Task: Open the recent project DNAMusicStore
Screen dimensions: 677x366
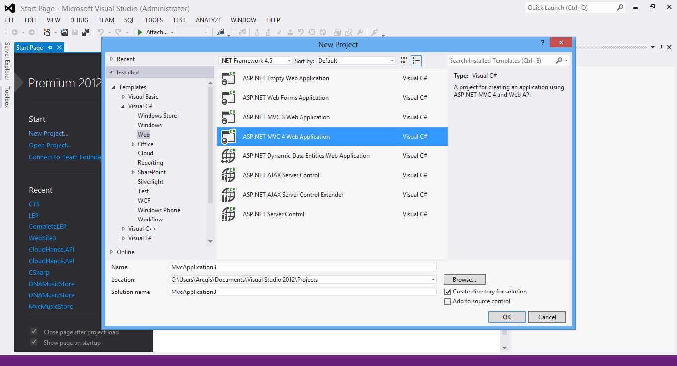Action: point(51,284)
